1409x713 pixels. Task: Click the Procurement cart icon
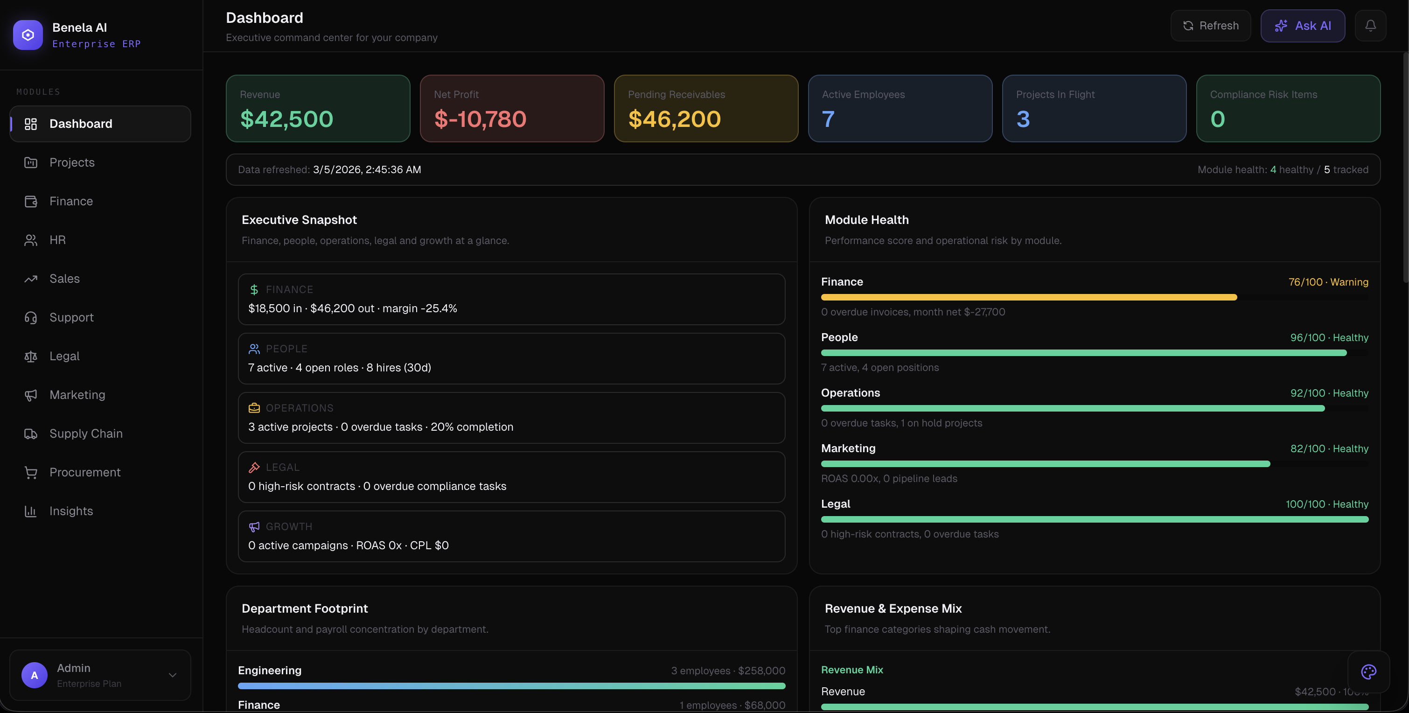click(x=31, y=472)
